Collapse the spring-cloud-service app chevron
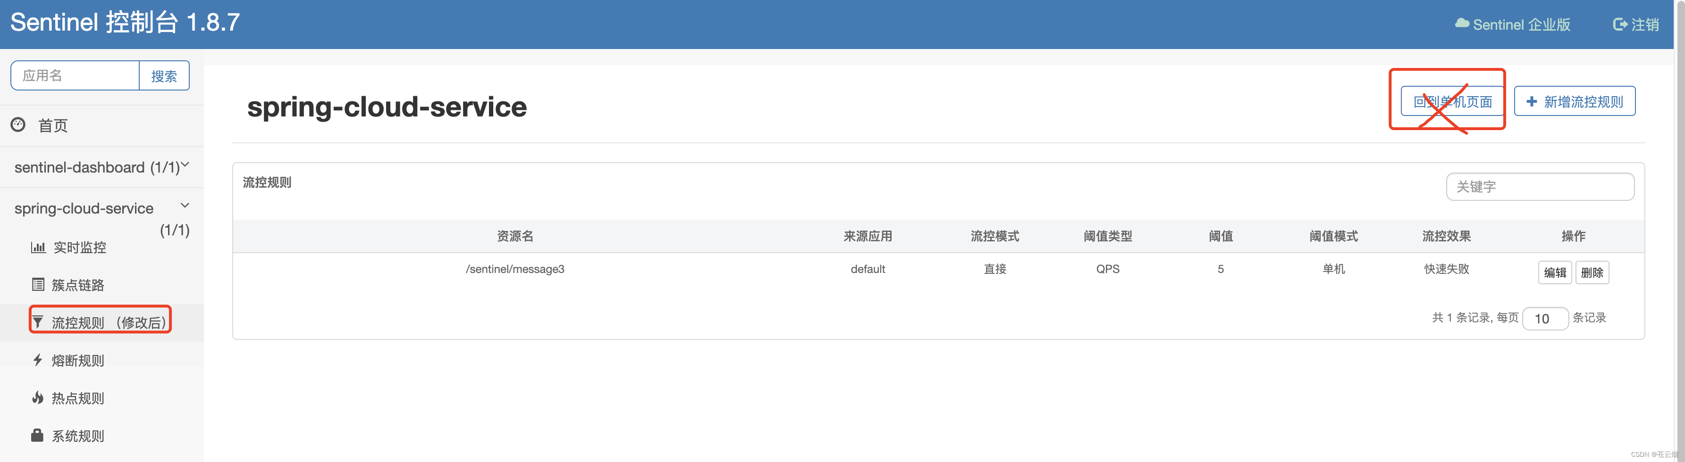 185,205
